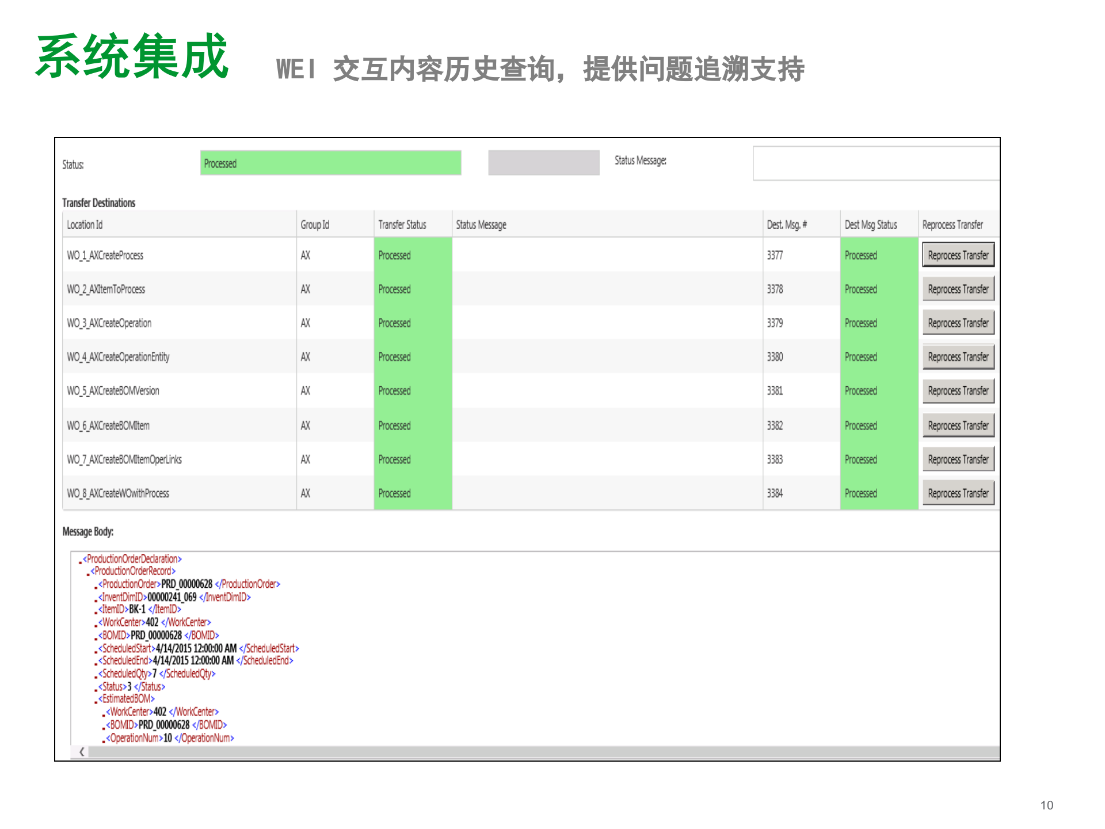
Task: Reprocess transfer for WO_6_AXCreateBOMItem
Action: (x=958, y=425)
